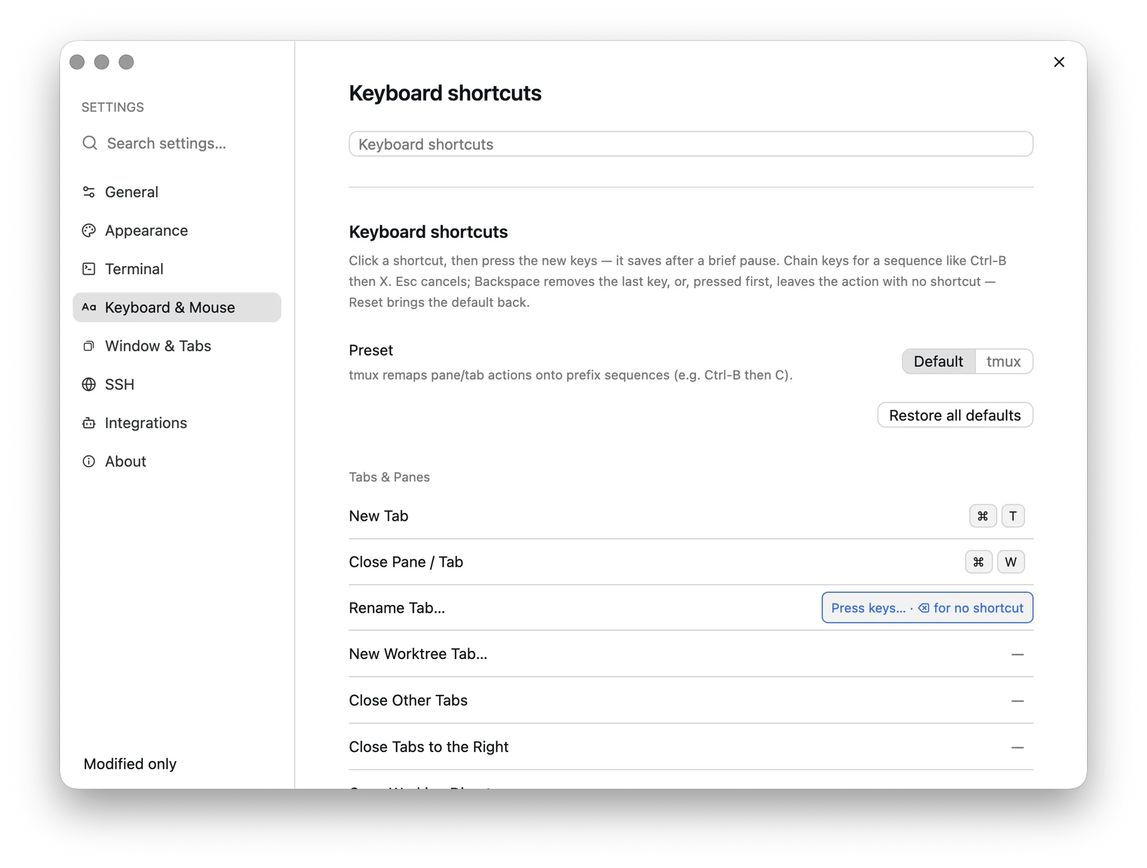Click the Appearance palette icon
Image resolution: width=1147 pixels, height=868 pixels.
point(89,231)
